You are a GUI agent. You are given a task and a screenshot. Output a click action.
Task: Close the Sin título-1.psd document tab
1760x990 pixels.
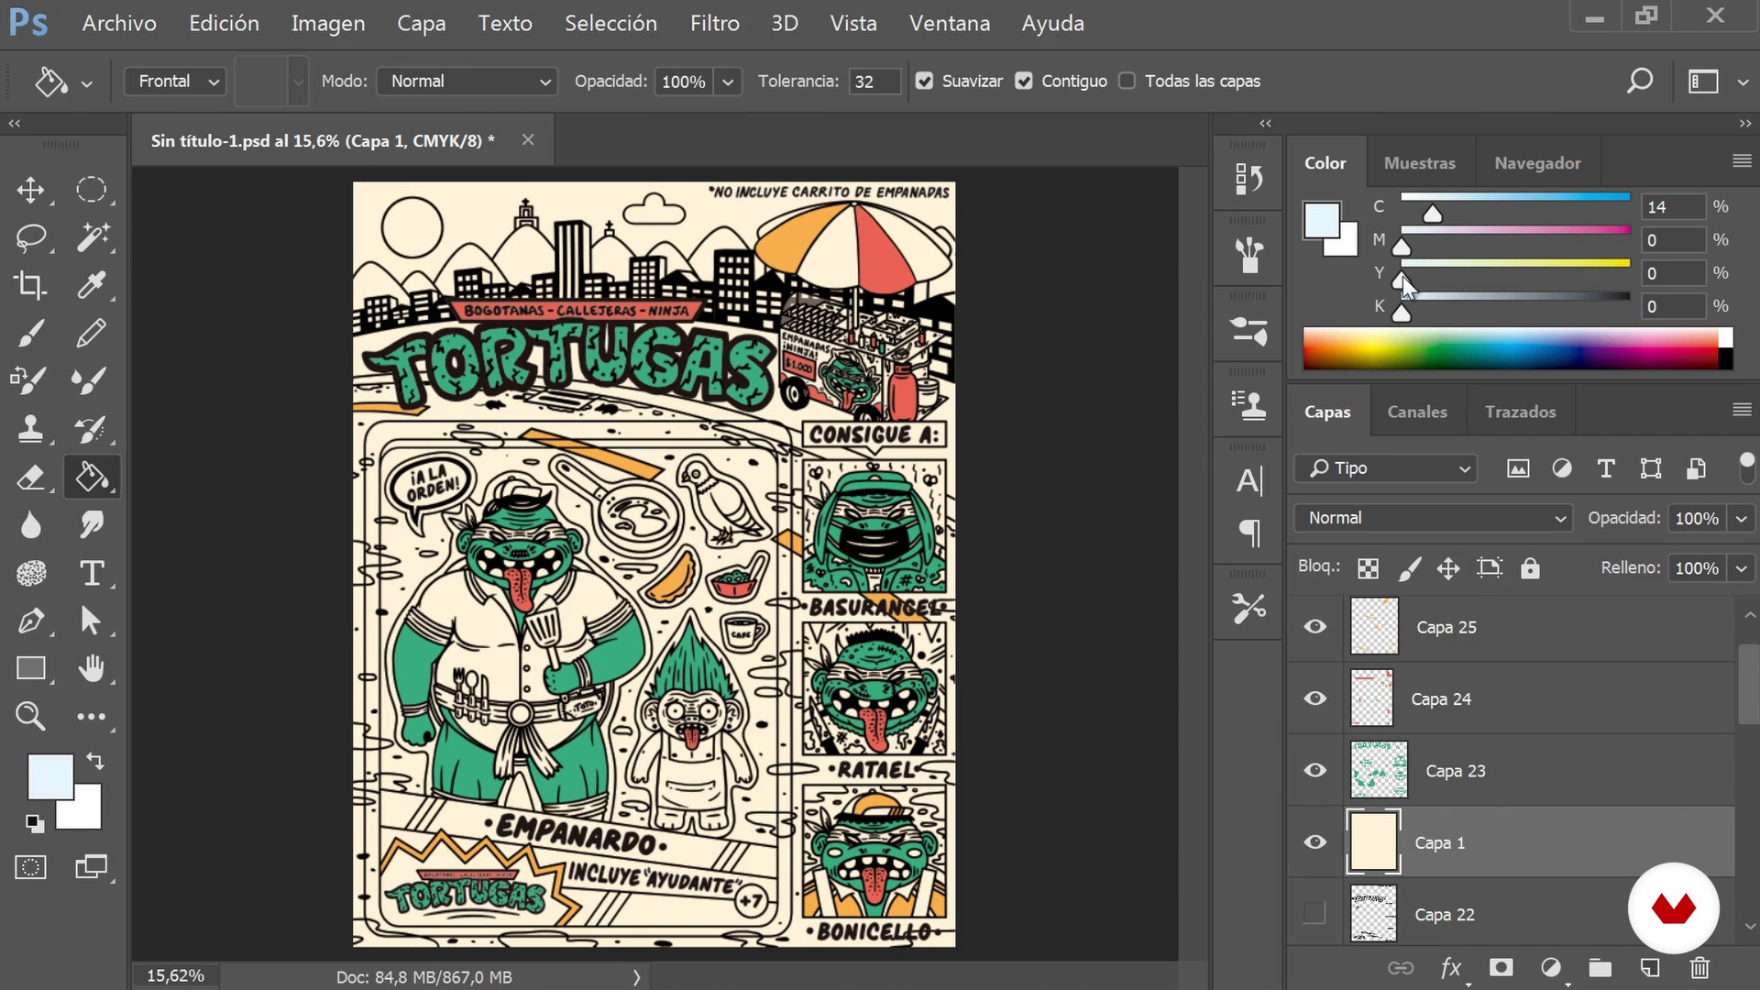528,139
